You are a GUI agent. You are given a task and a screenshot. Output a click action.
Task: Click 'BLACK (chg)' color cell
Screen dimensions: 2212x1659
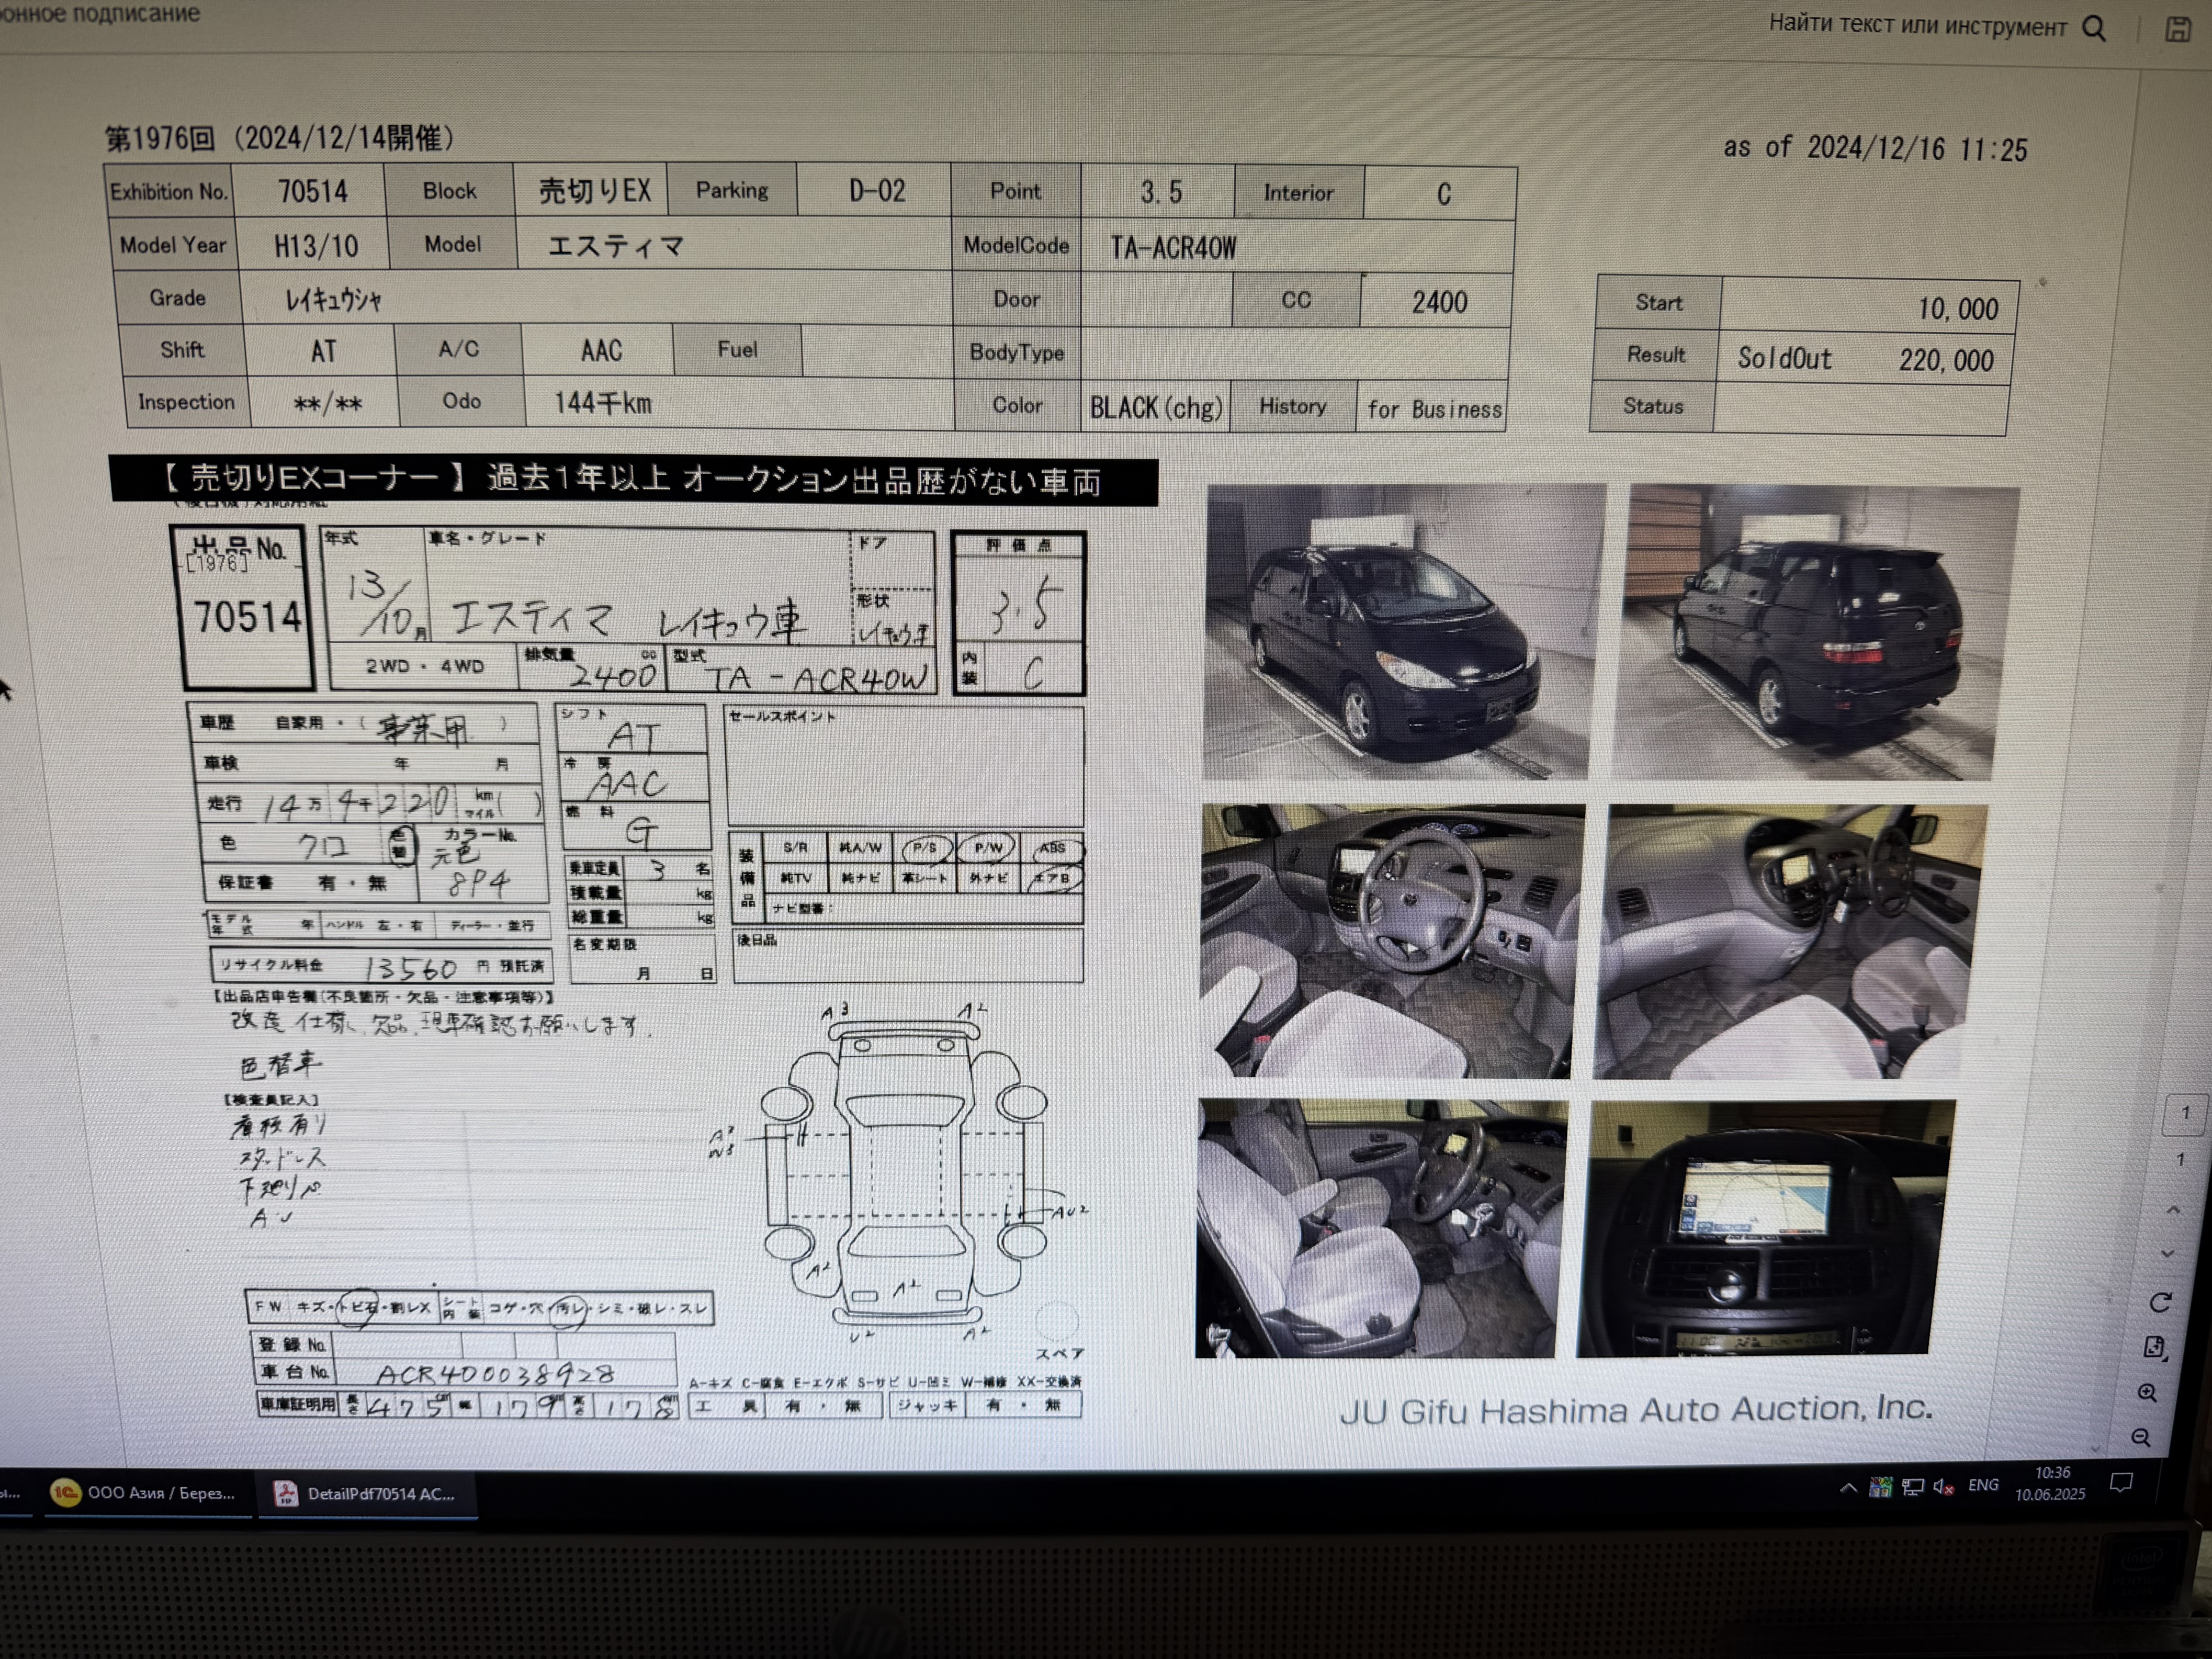[1155, 408]
